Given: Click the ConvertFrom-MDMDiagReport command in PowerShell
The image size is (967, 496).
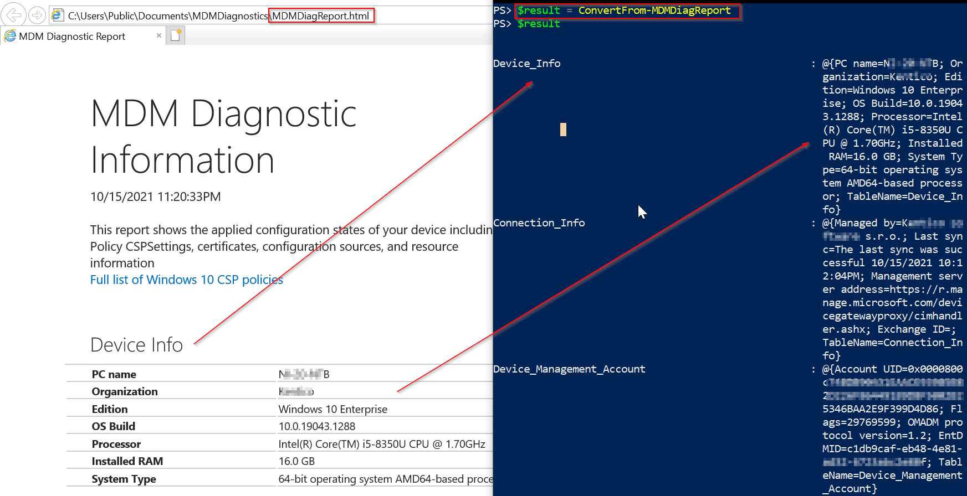Looking at the screenshot, I should coord(654,11).
